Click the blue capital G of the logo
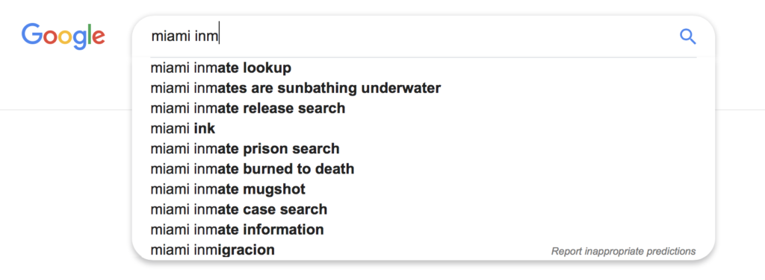The image size is (765, 280). [x=31, y=34]
